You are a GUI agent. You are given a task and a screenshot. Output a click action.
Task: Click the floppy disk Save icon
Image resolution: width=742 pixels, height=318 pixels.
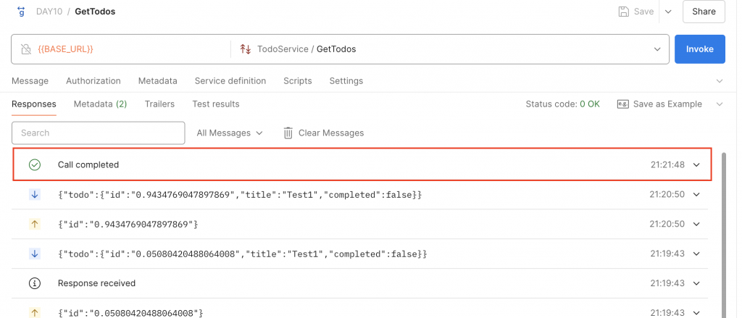coord(623,12)
